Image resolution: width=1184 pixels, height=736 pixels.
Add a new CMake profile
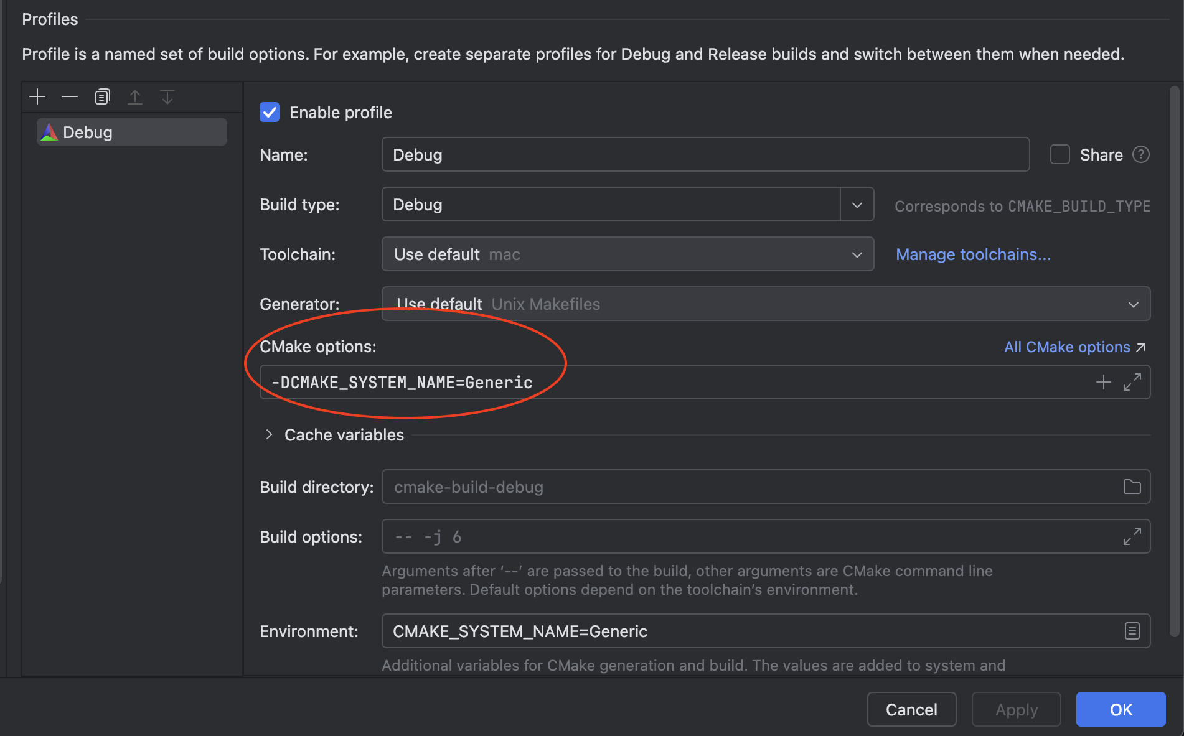37,97
